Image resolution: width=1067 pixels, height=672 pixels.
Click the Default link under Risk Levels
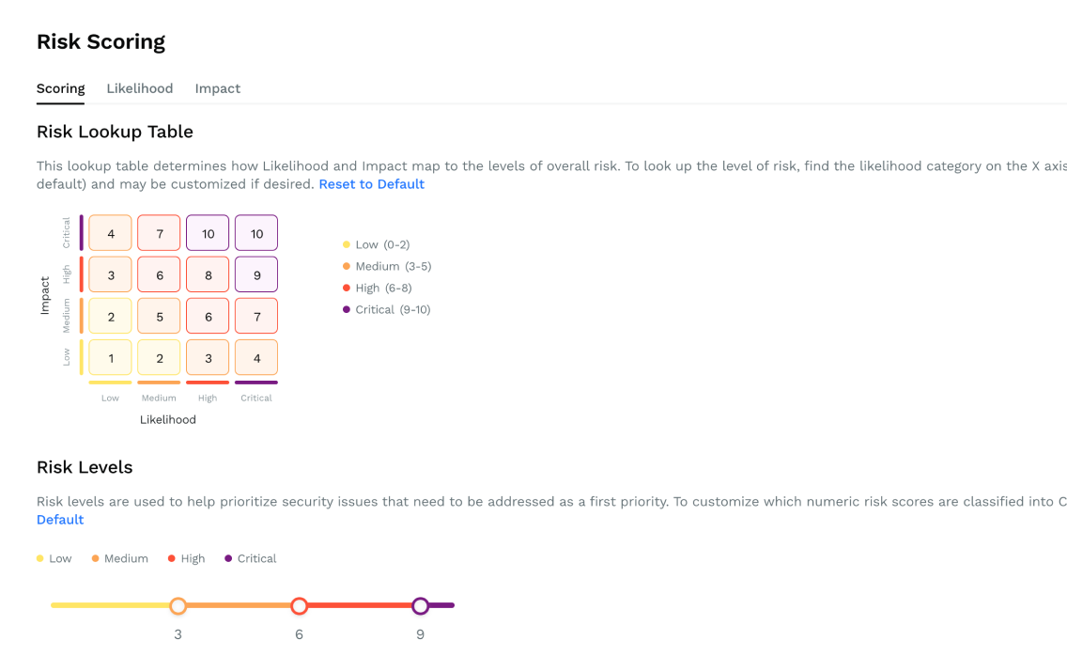tap(60, 520)
